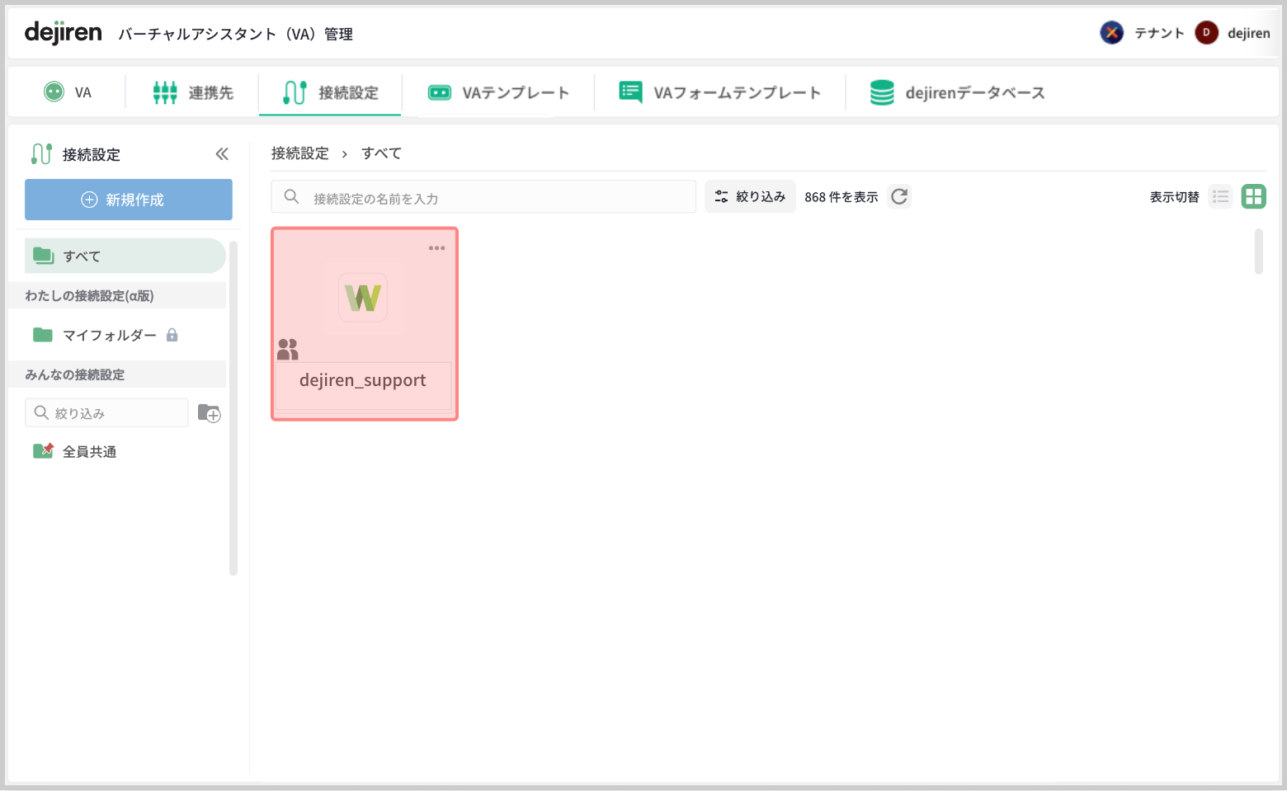1287x791 pixels.
Task: Click the みんなの接続設定 section header
Action: click(x=117, y=374)
